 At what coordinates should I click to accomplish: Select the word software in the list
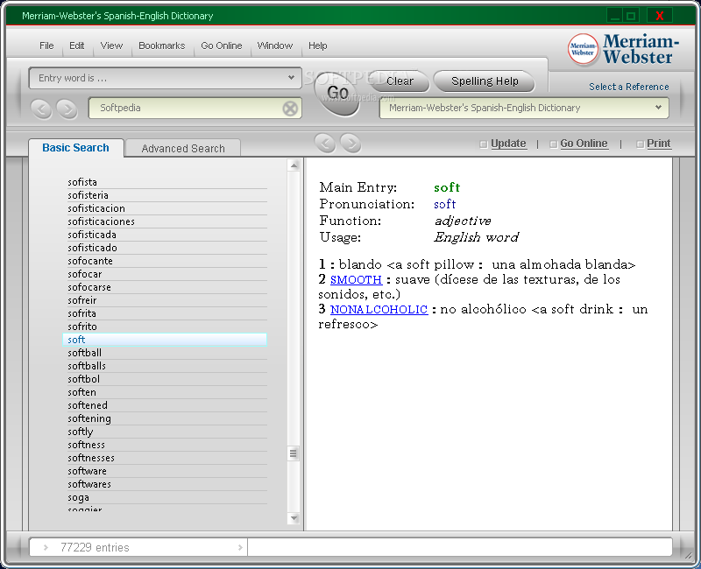(x=167, y=471)
